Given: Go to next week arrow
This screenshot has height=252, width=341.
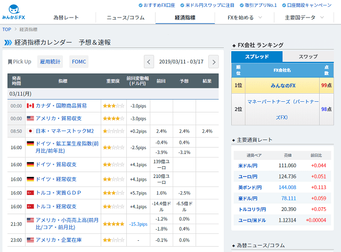Looking at the screenshot, I should [214, 62].
